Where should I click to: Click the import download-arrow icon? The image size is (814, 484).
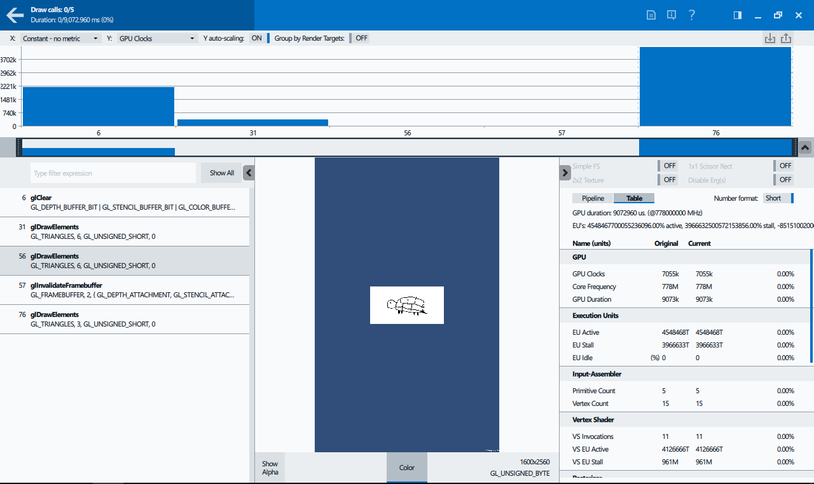click(769, 38)
